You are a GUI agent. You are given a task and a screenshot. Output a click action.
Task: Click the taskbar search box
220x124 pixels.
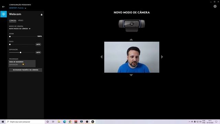pos(25,122)
